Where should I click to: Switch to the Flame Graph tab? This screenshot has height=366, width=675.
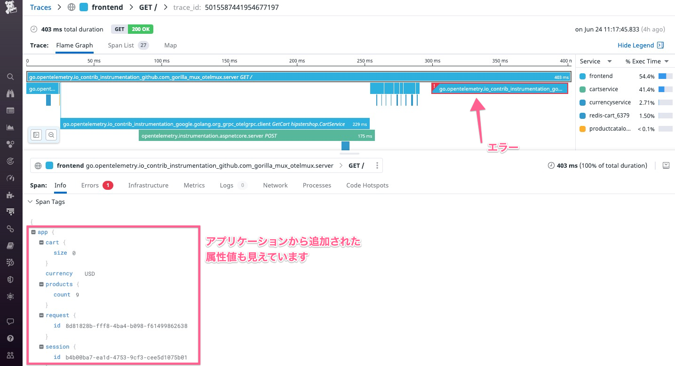(74, 45)
